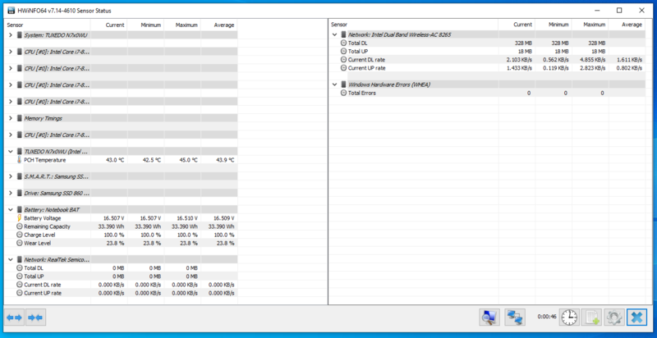The width and height of the screenshot is (657, 338).
Task: Click the 2.103 KB/s current DL rate value
Action: click(519, 59)
